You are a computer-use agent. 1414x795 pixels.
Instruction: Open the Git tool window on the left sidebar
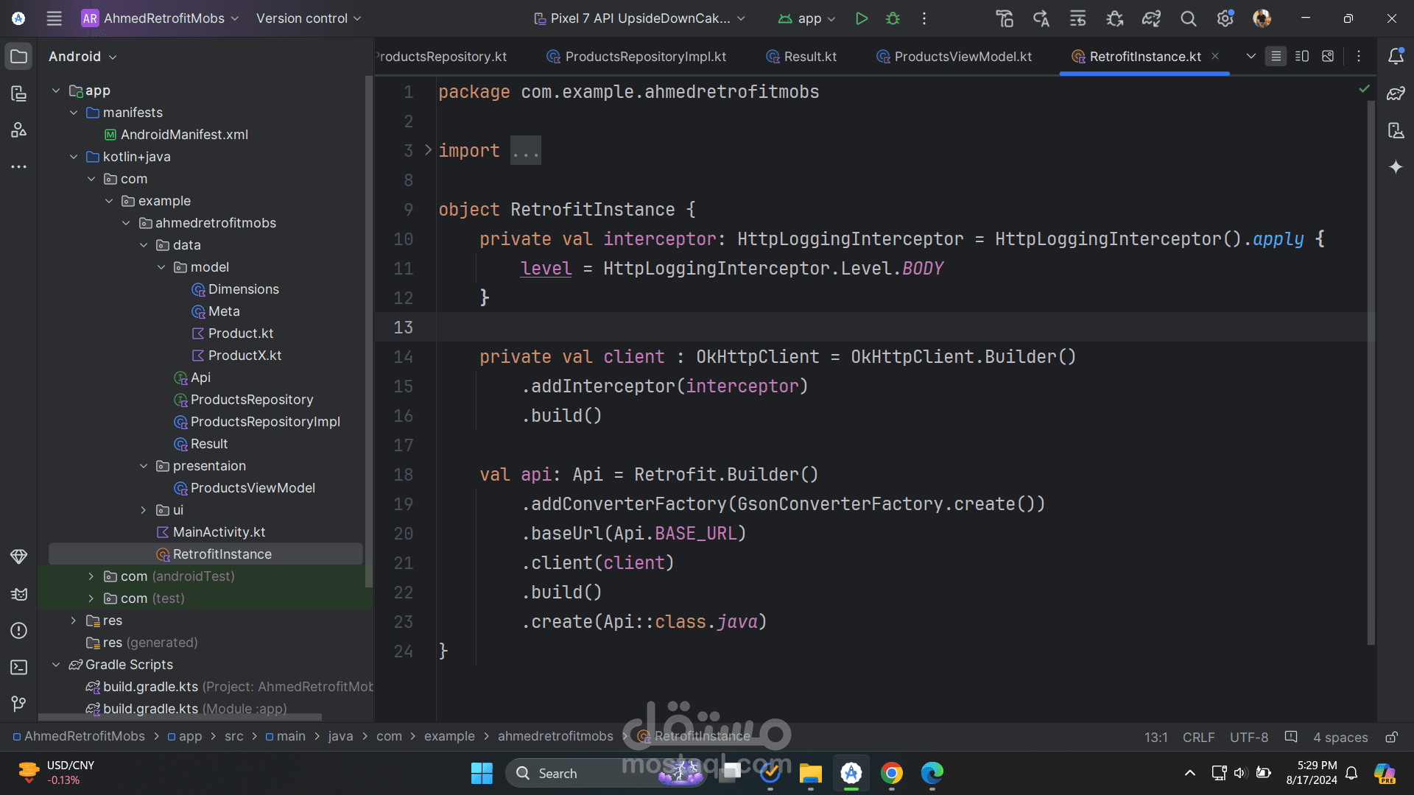tap(19, 704)
